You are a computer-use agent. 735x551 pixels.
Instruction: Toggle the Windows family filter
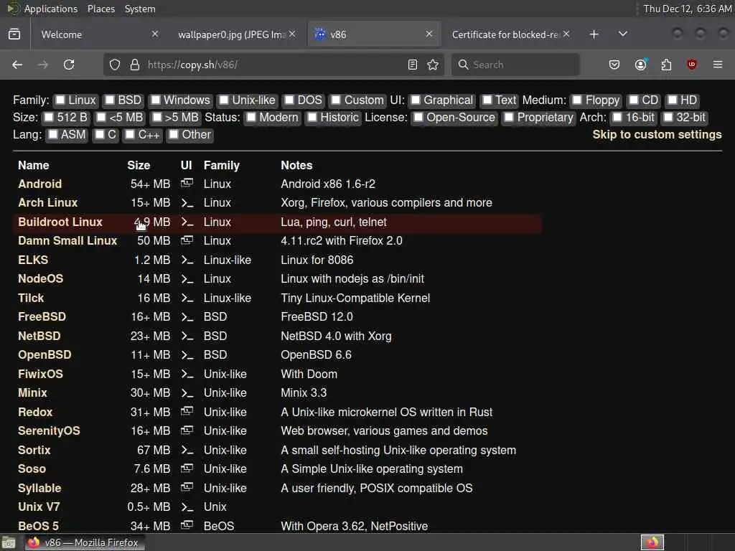(156, 100)
